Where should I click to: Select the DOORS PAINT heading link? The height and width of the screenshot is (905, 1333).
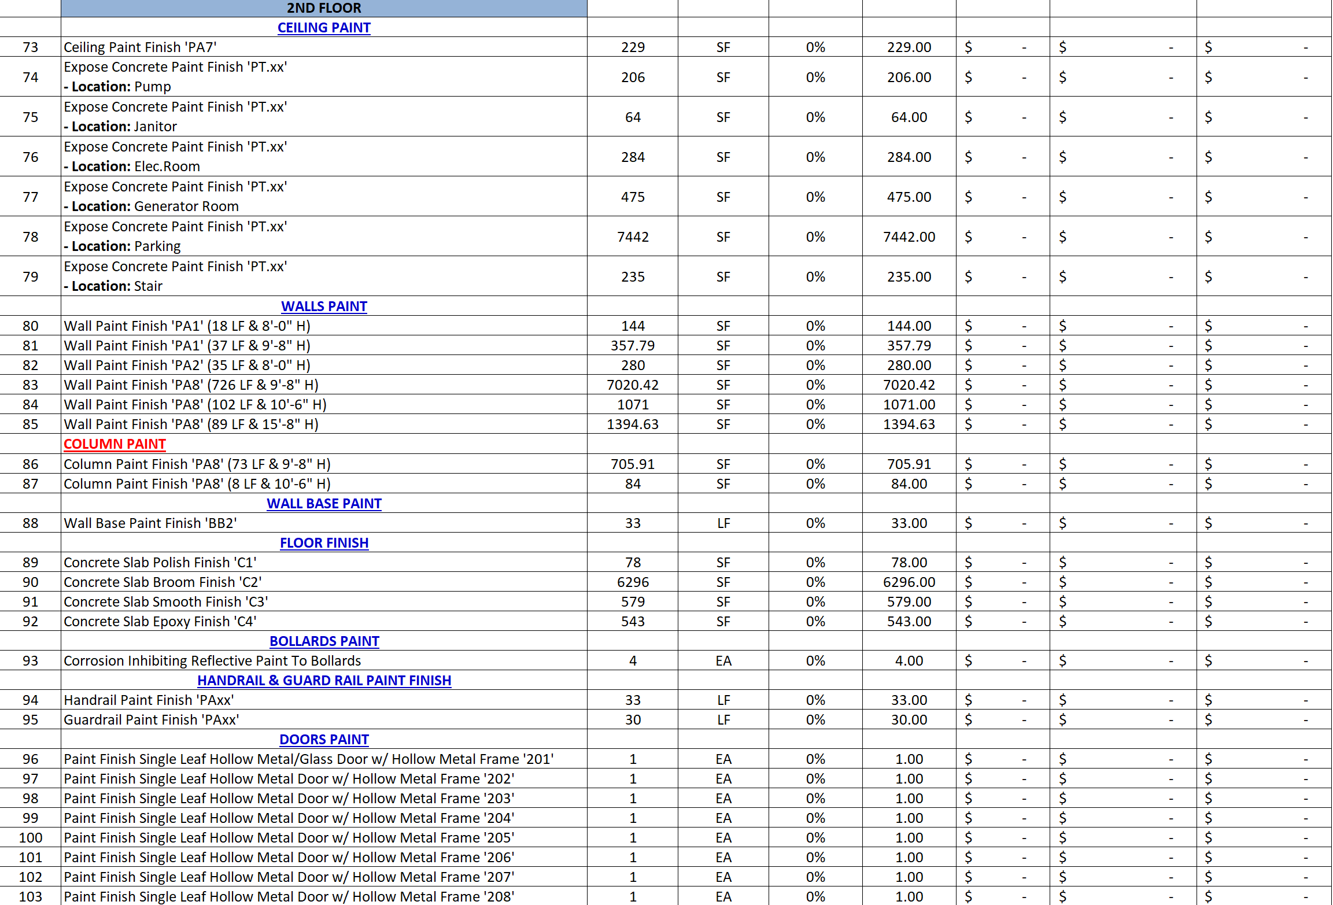[x=324, y=740]
